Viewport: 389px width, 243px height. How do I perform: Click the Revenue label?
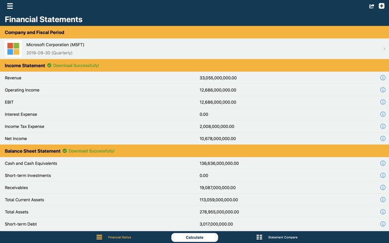click(x=13, y=78)
